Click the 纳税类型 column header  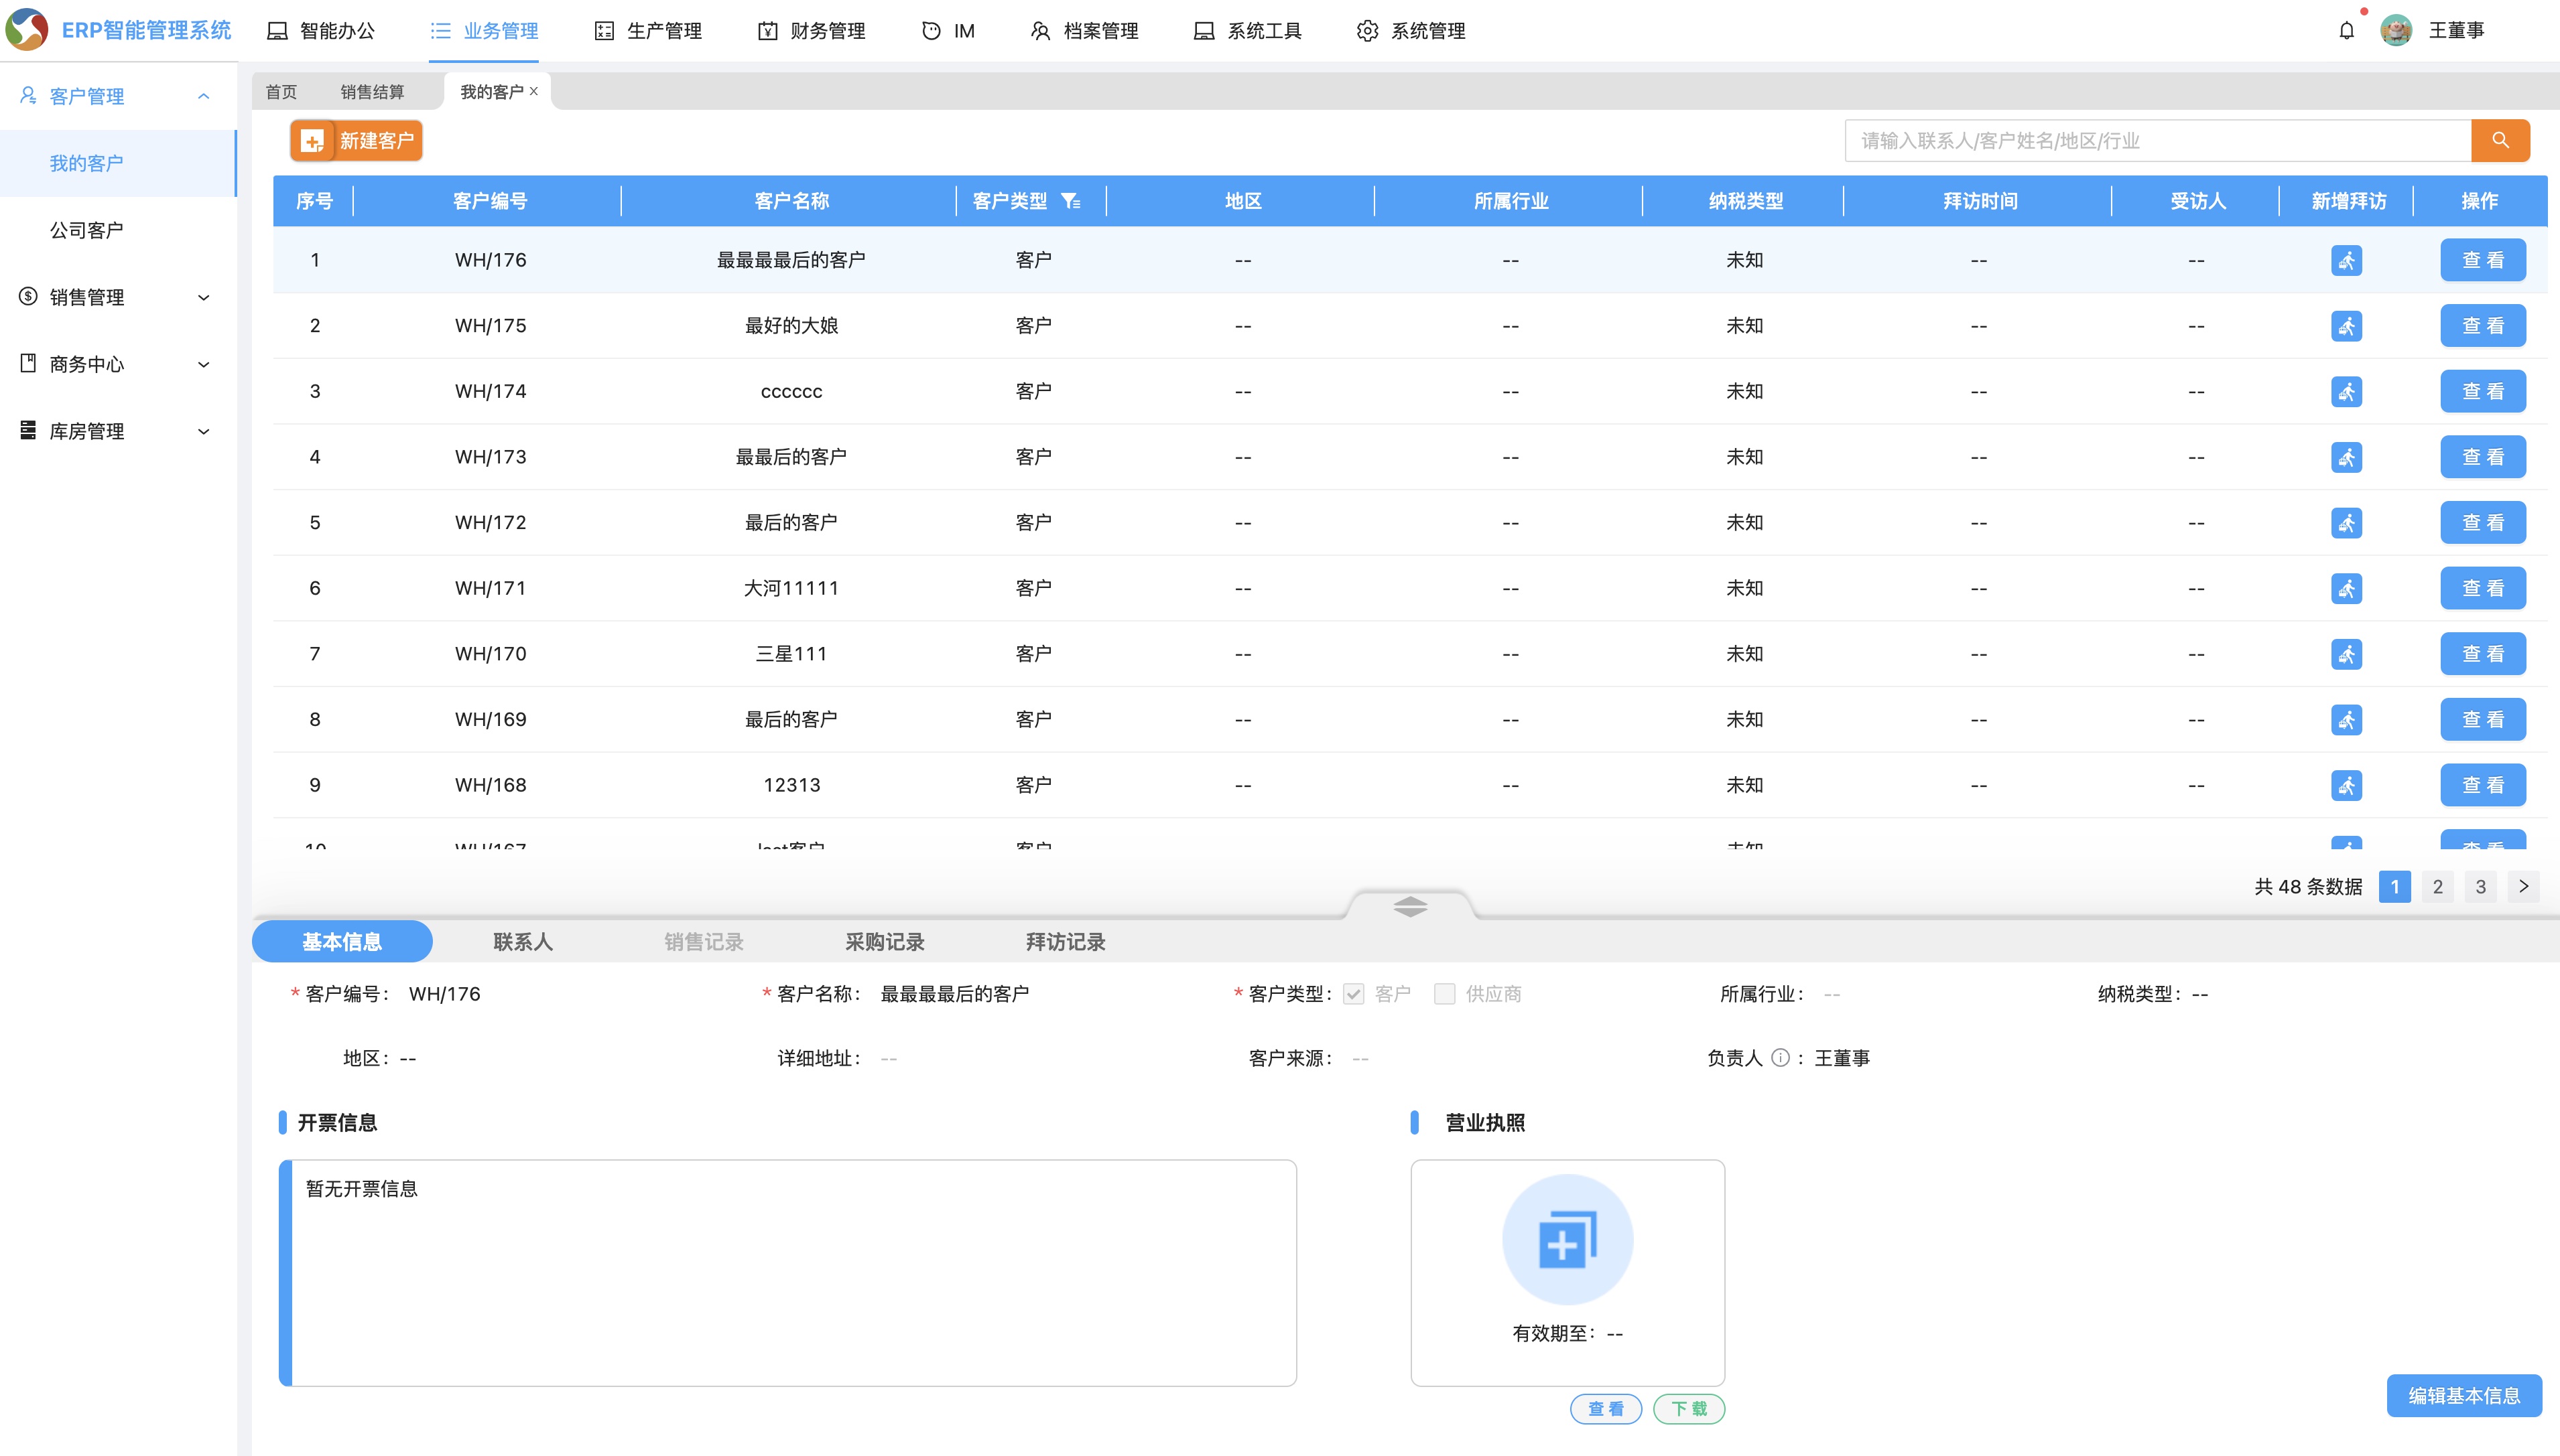tap(1746, 201)
